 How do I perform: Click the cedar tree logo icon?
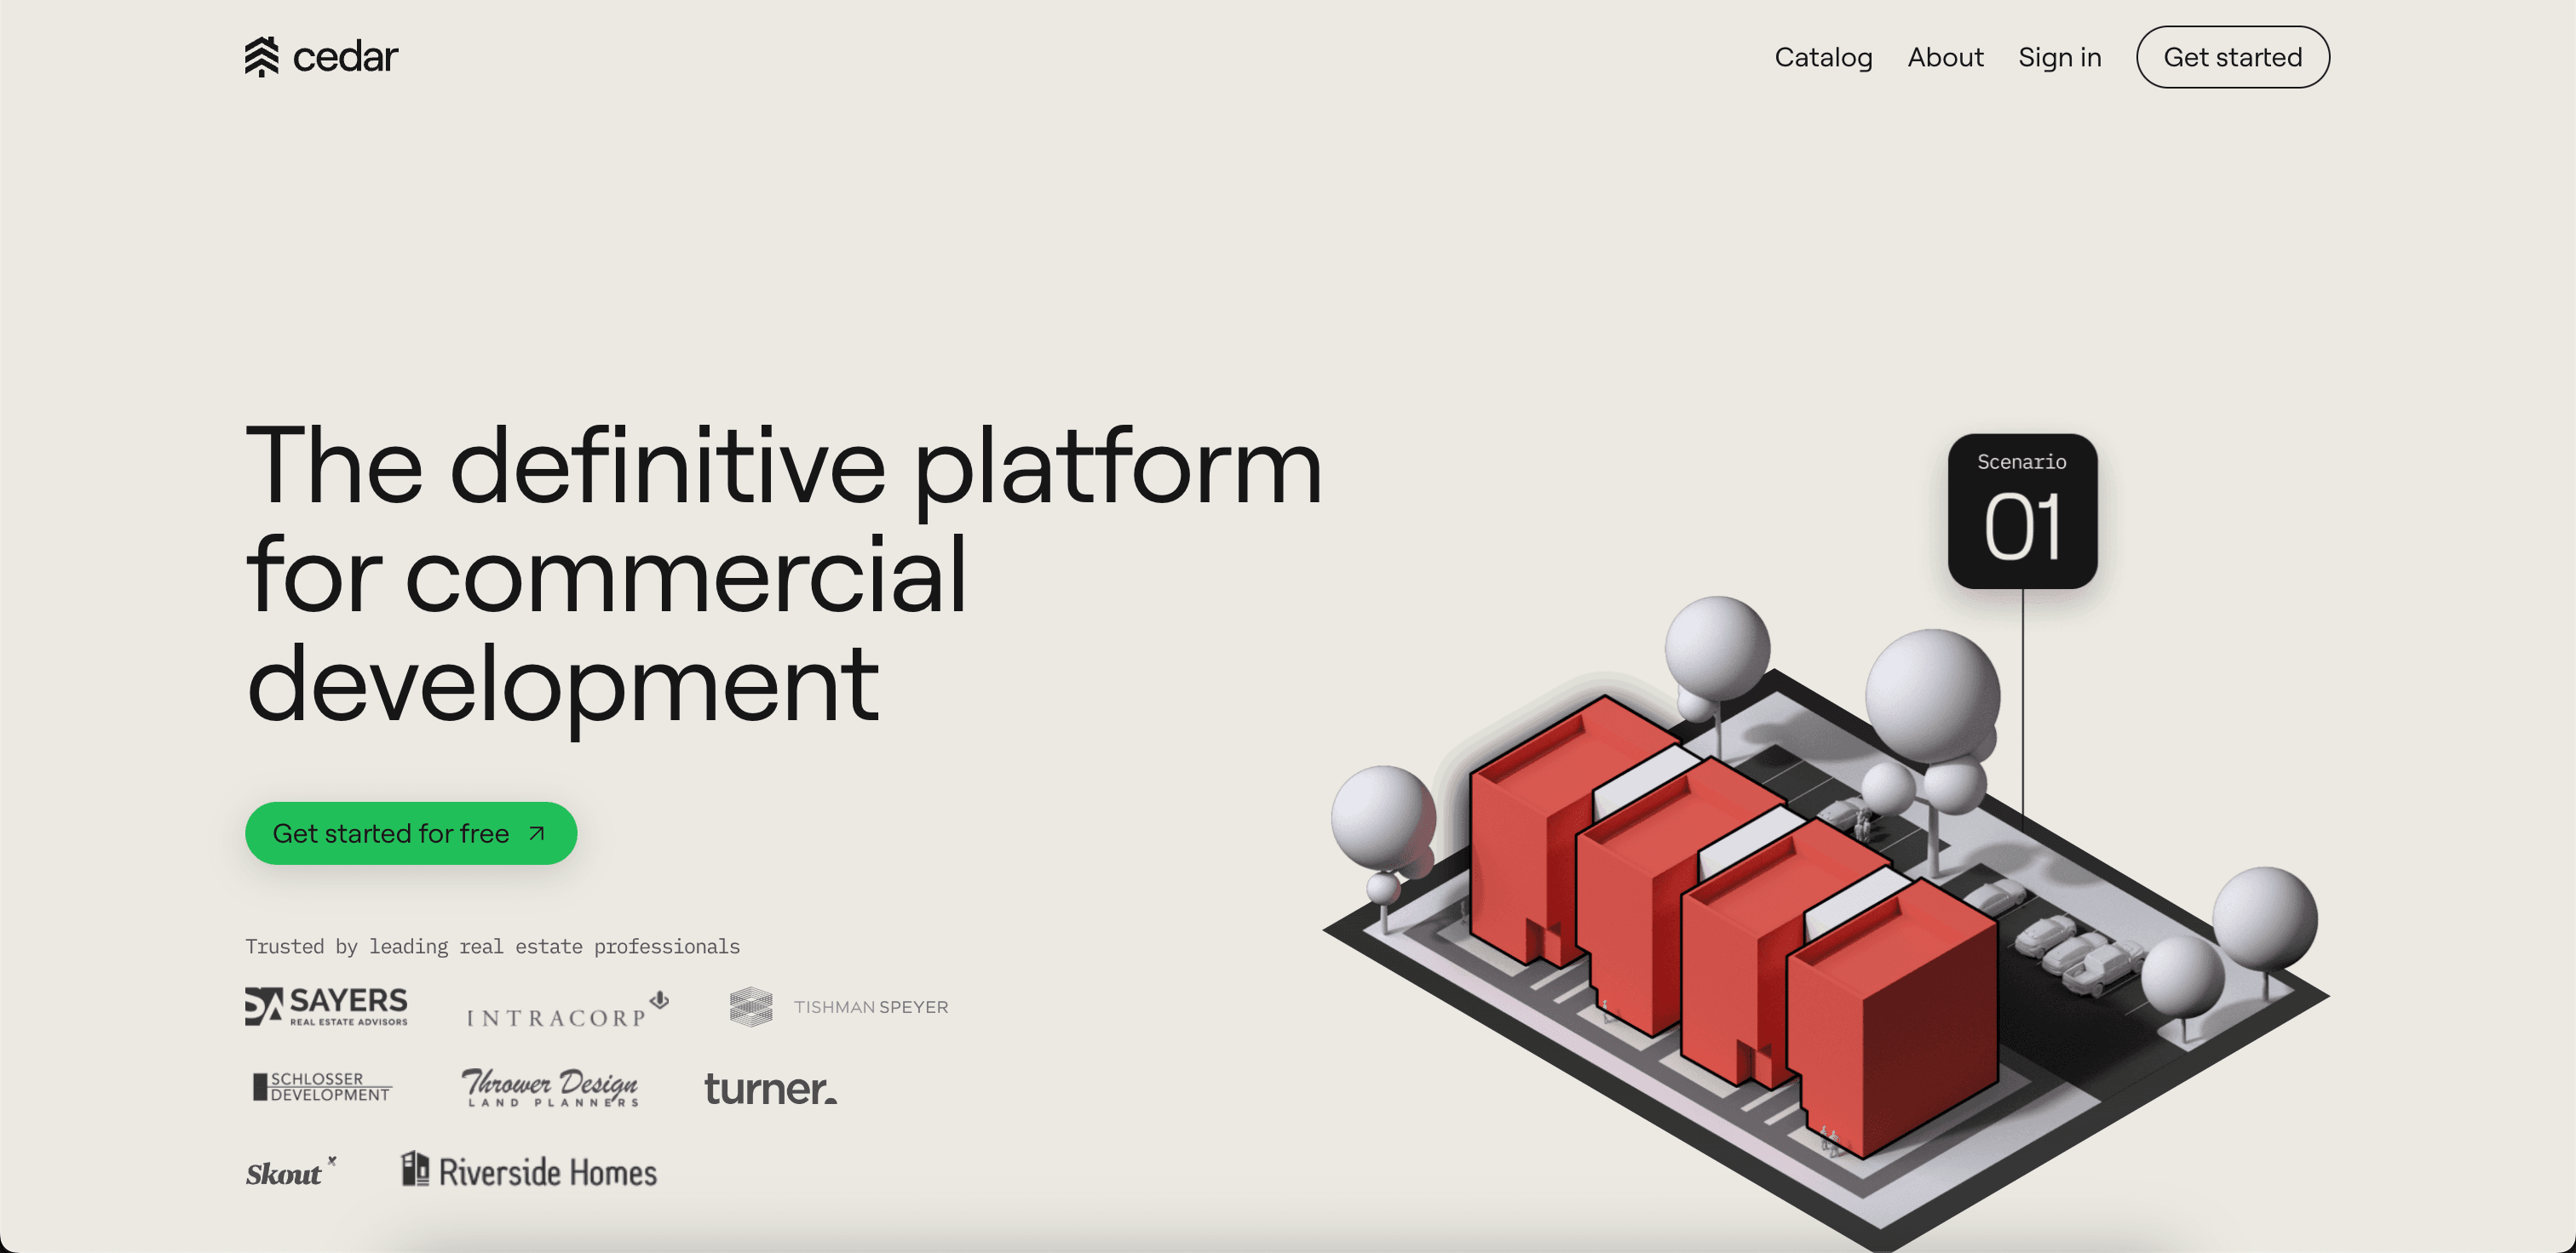[x=261, y=57]
